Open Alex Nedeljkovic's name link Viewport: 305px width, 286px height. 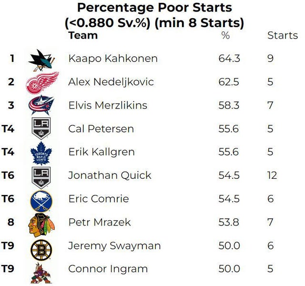[111, 82]
